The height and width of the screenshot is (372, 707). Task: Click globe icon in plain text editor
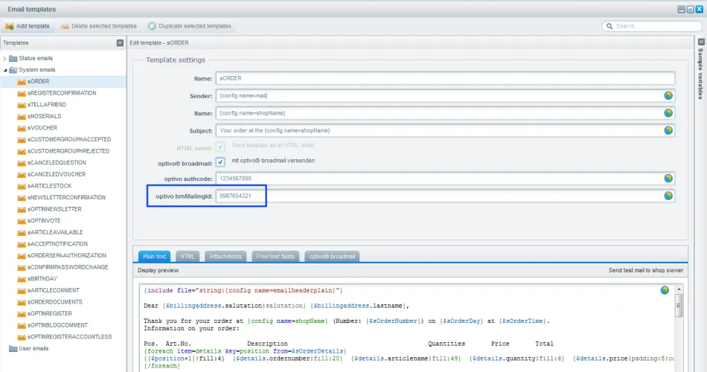click(665, 290)
